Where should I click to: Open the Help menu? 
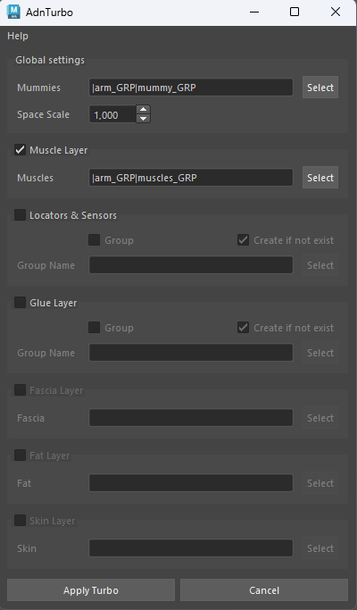coord(18,36)
